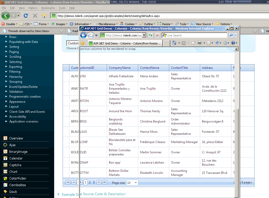Open Filtering section in sidebar
Viewport: 269px width, 198px height.
15,72
